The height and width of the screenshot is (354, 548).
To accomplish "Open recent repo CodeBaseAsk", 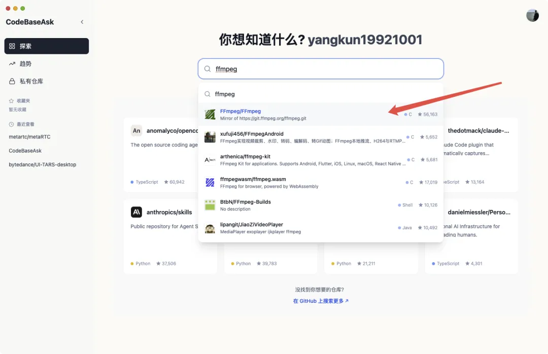I will click(25, 151).
